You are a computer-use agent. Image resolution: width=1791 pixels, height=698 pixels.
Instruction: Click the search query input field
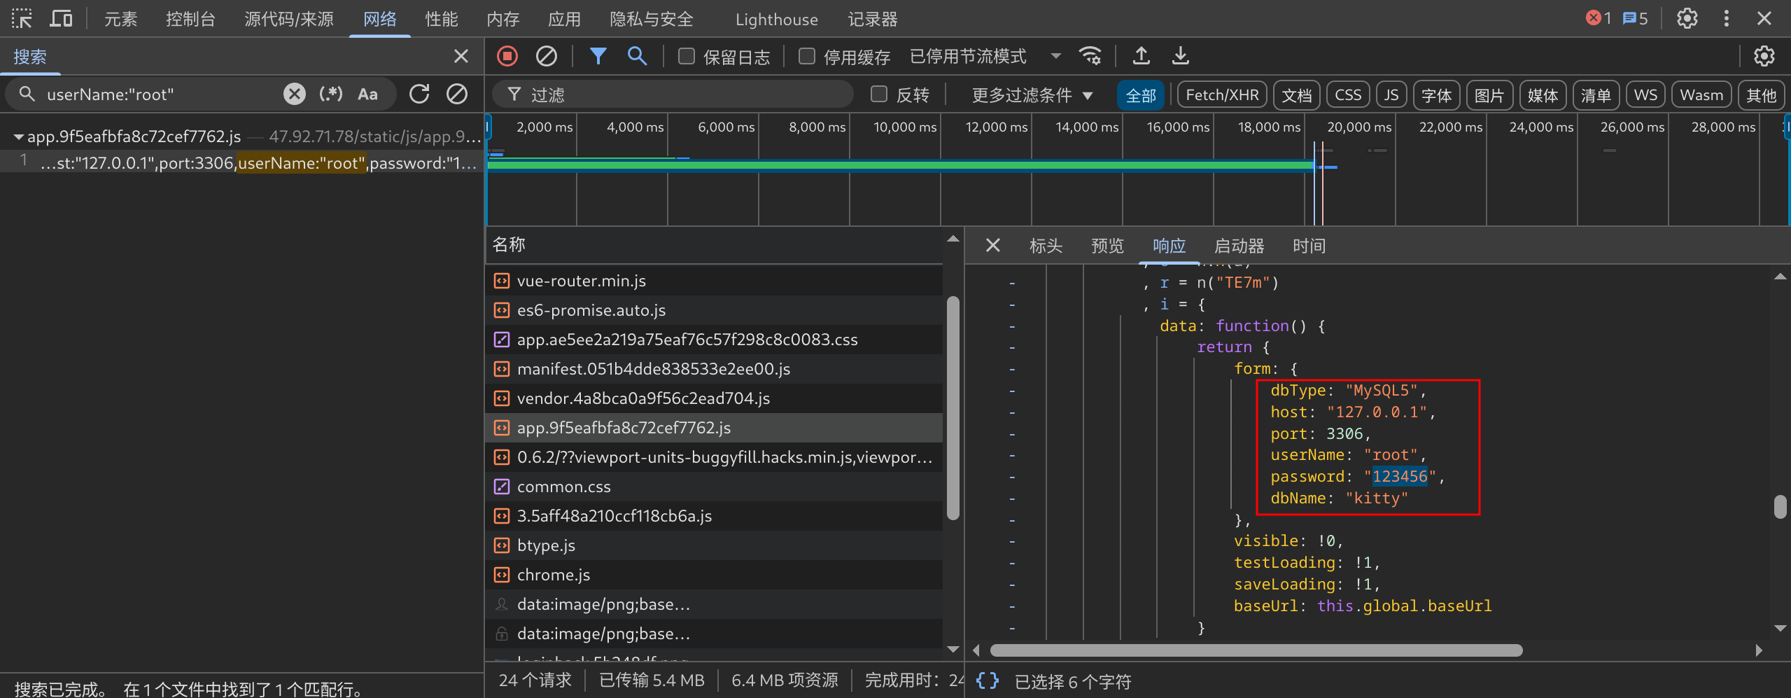pyautogui.click(x=161, y=95)
